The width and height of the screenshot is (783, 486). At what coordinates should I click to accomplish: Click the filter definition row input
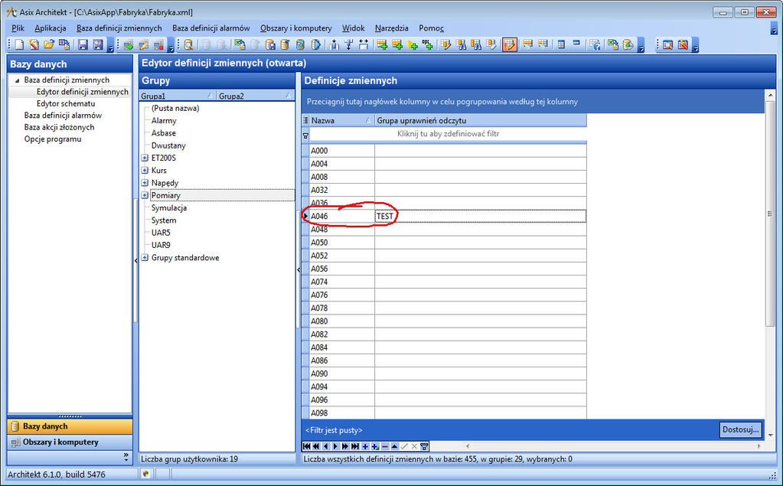pyautogui.click(x=448, y=134)
